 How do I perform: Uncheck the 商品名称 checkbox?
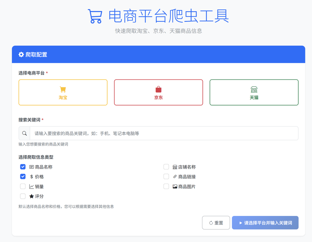point(23,167)
